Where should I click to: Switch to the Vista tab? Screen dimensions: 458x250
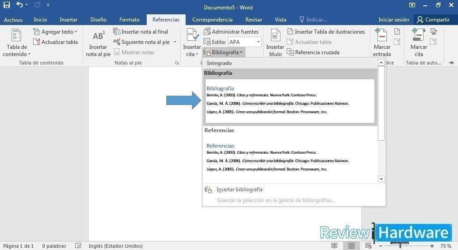point(280,20)
